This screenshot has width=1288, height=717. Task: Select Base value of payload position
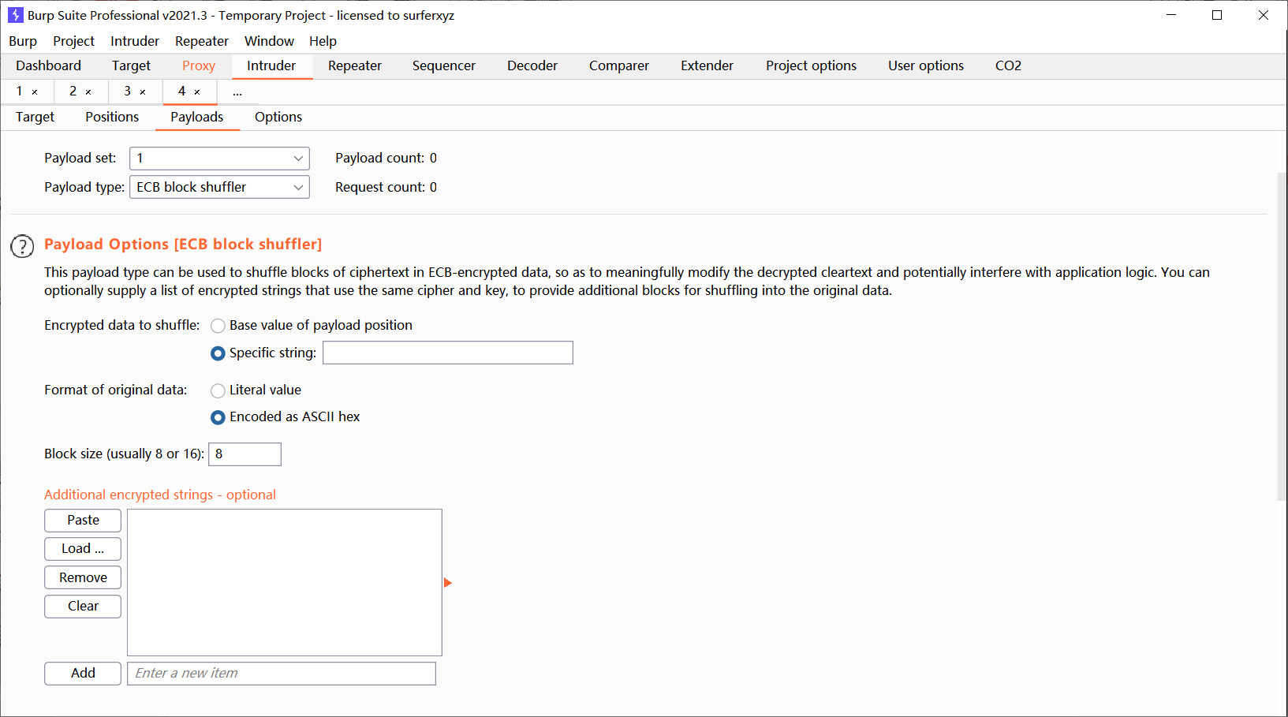218,326
